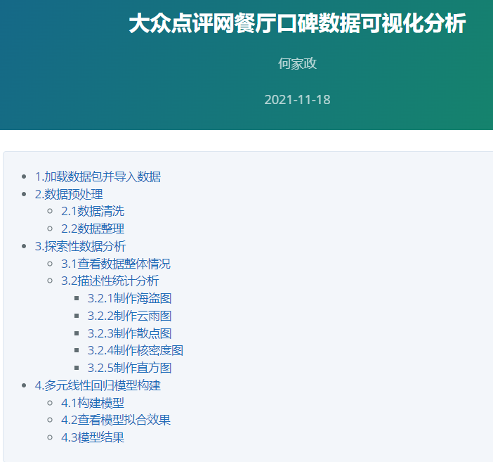Go to 4.2查看模型拟合效果
The width and height of the screenshot is (493, 462).
pyautogui.click(x=116, y=420)
